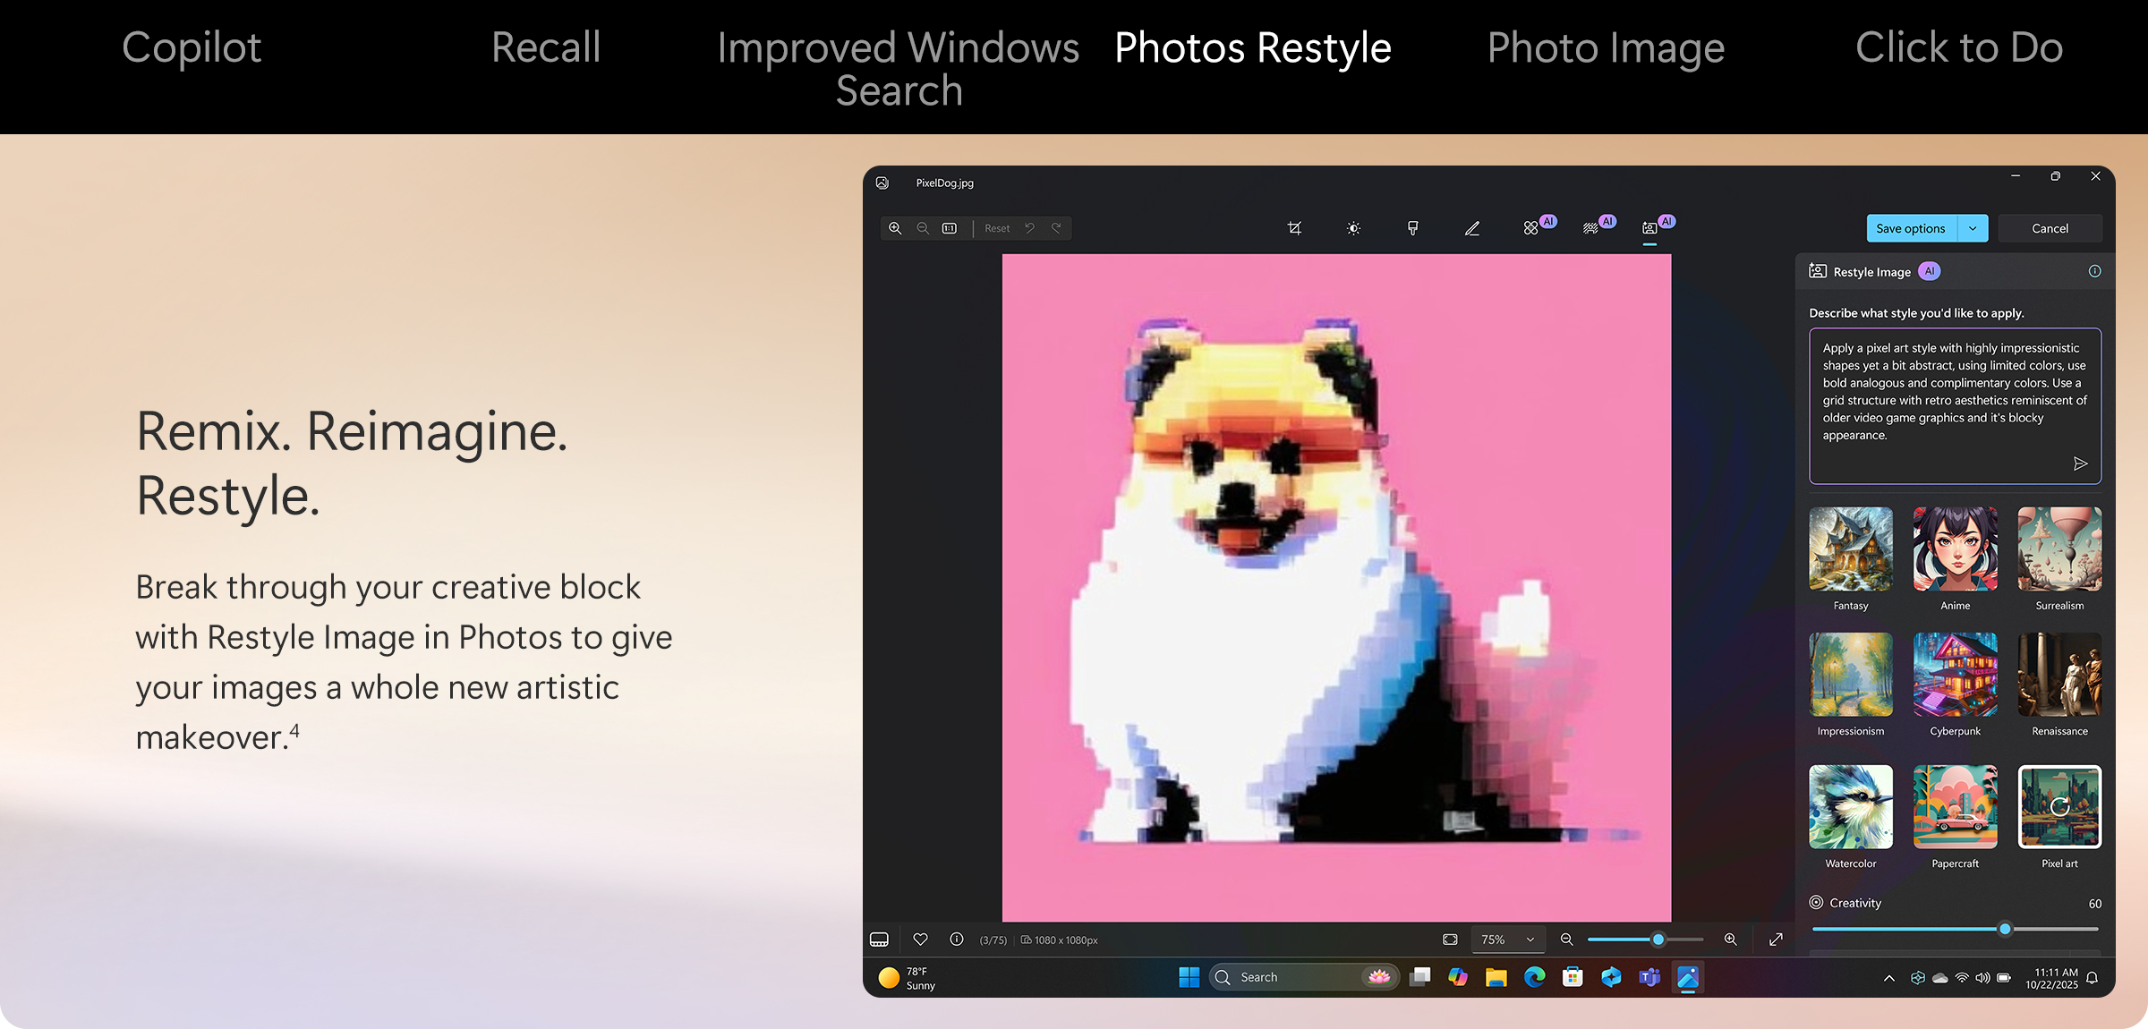Select the Crop tool icon
Screen dimensions: 2148x1029
(x=1294, y=228)
